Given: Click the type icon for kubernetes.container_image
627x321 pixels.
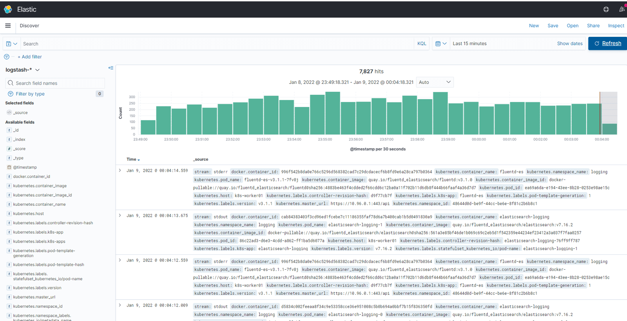Looking at the screenshot, I should click(x=9, y=186).
